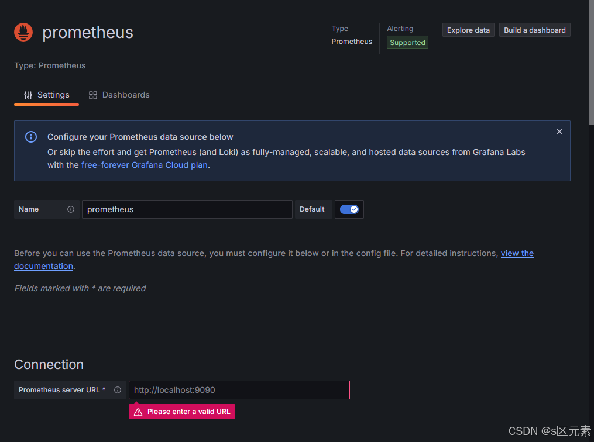Click the warning icon in URL error
This screenshot has height=442, width=594.
pyautogui.click(x=138, y=412)
